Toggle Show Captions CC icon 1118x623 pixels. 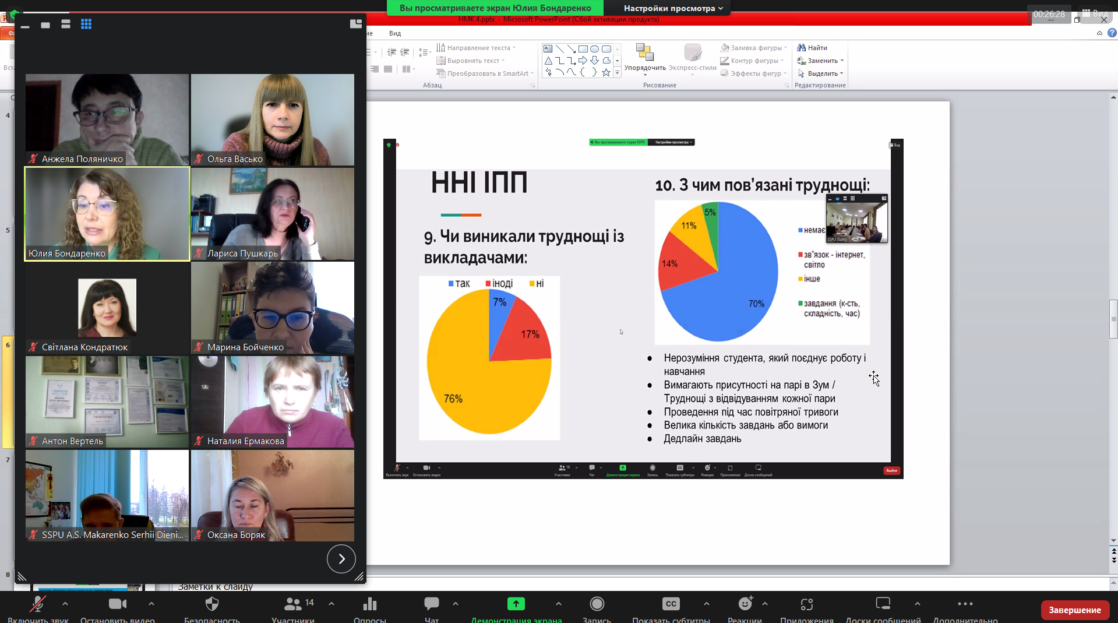[671, 604]
